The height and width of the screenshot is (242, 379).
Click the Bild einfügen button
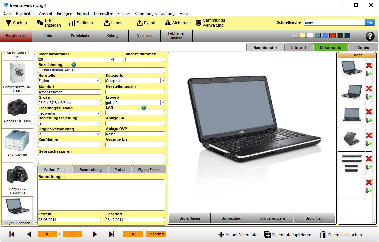coord(189,218)
